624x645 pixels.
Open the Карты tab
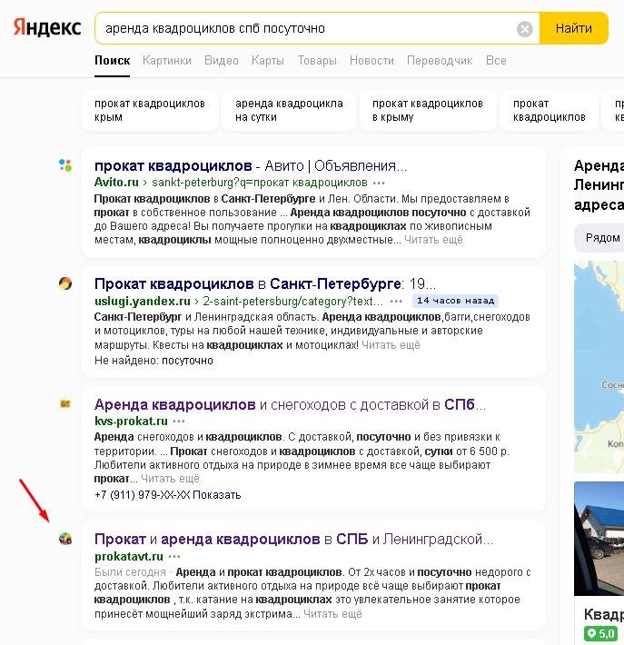point(268,61)
